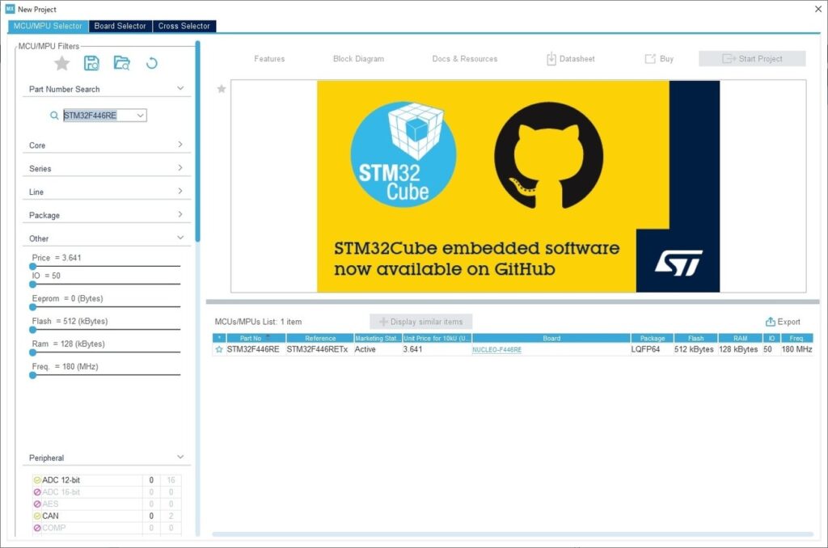The width and height of the screenshot is (828, 548).
Task: Toggle the CAN peripheral check icon
Action: [37, 516]
